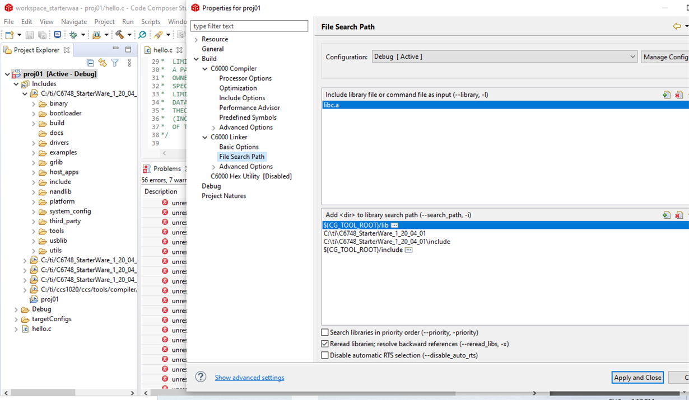Click the browse ellipsis next to ${CG_TOOL_ROOT}/include
Screen dimensions: 689x400
point(408,250)
